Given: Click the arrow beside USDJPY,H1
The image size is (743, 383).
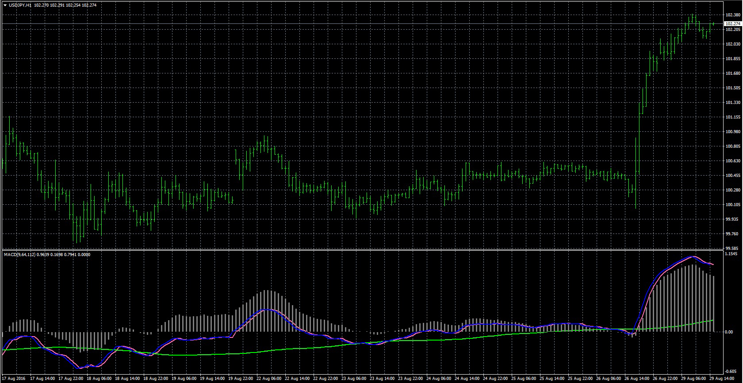Looking at the screenshot, I should [x=5, y=5].
